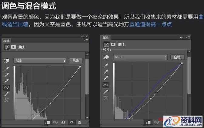
Task: Click 自动 Auto button in right panel
Action: pyautogui.click(x=177, y=57)
